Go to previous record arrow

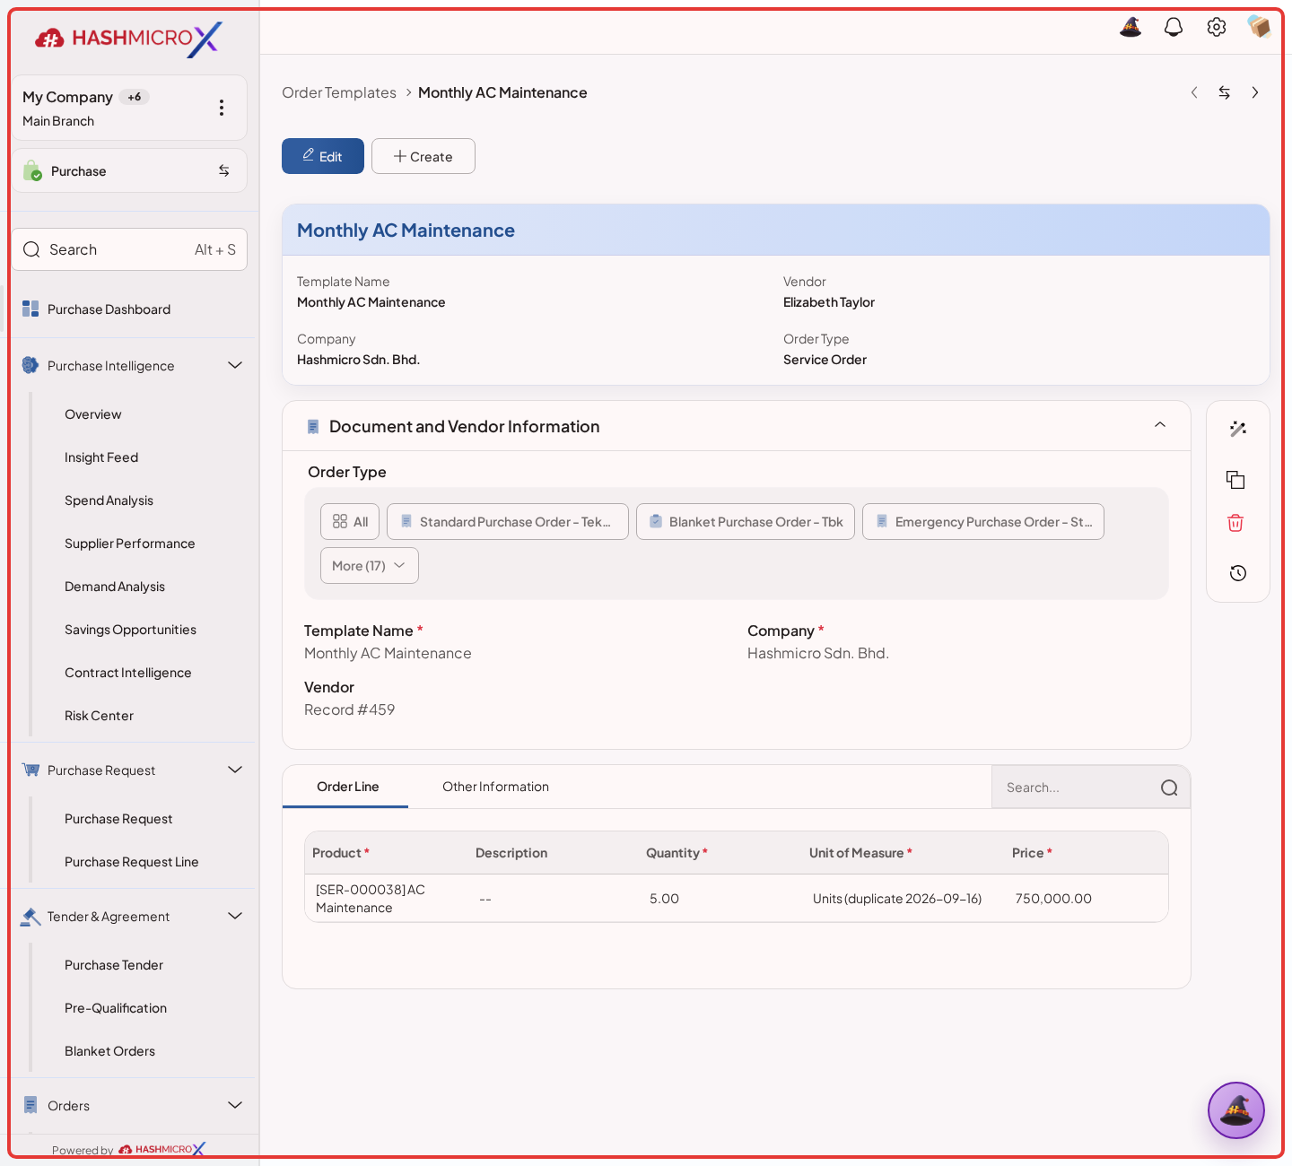click(1194, 92)
